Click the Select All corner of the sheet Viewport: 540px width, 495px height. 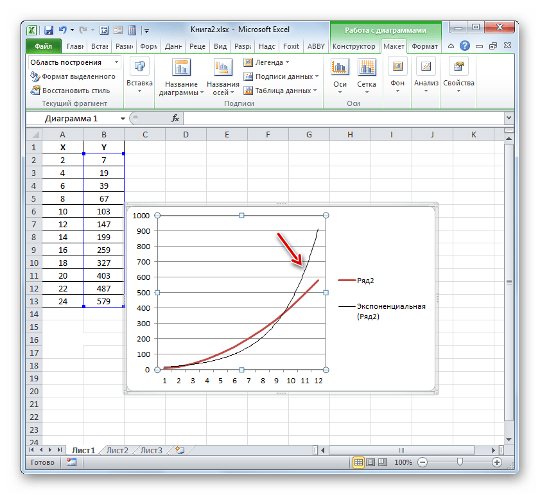tap(34, 134)
